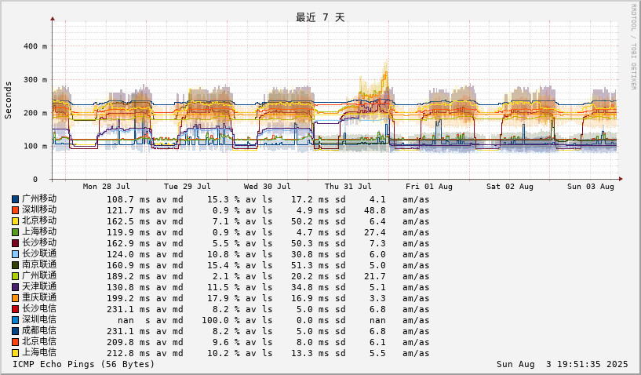This screenshot has width=641, height=375.
Task: Click the 南京联通 dark green legend swatch
Action: point(15,266)
